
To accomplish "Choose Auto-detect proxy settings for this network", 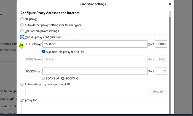I will (22, 25).
